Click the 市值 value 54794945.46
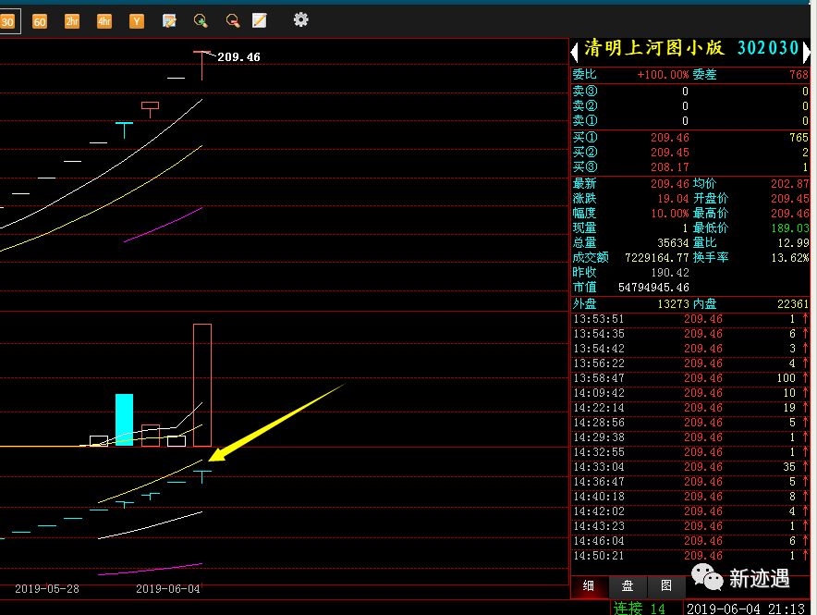The height and width of the screenshot is (615, 817). [x=654, y=288]
